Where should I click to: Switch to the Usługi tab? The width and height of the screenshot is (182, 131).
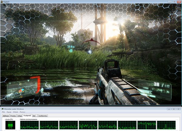coord(20,116)
